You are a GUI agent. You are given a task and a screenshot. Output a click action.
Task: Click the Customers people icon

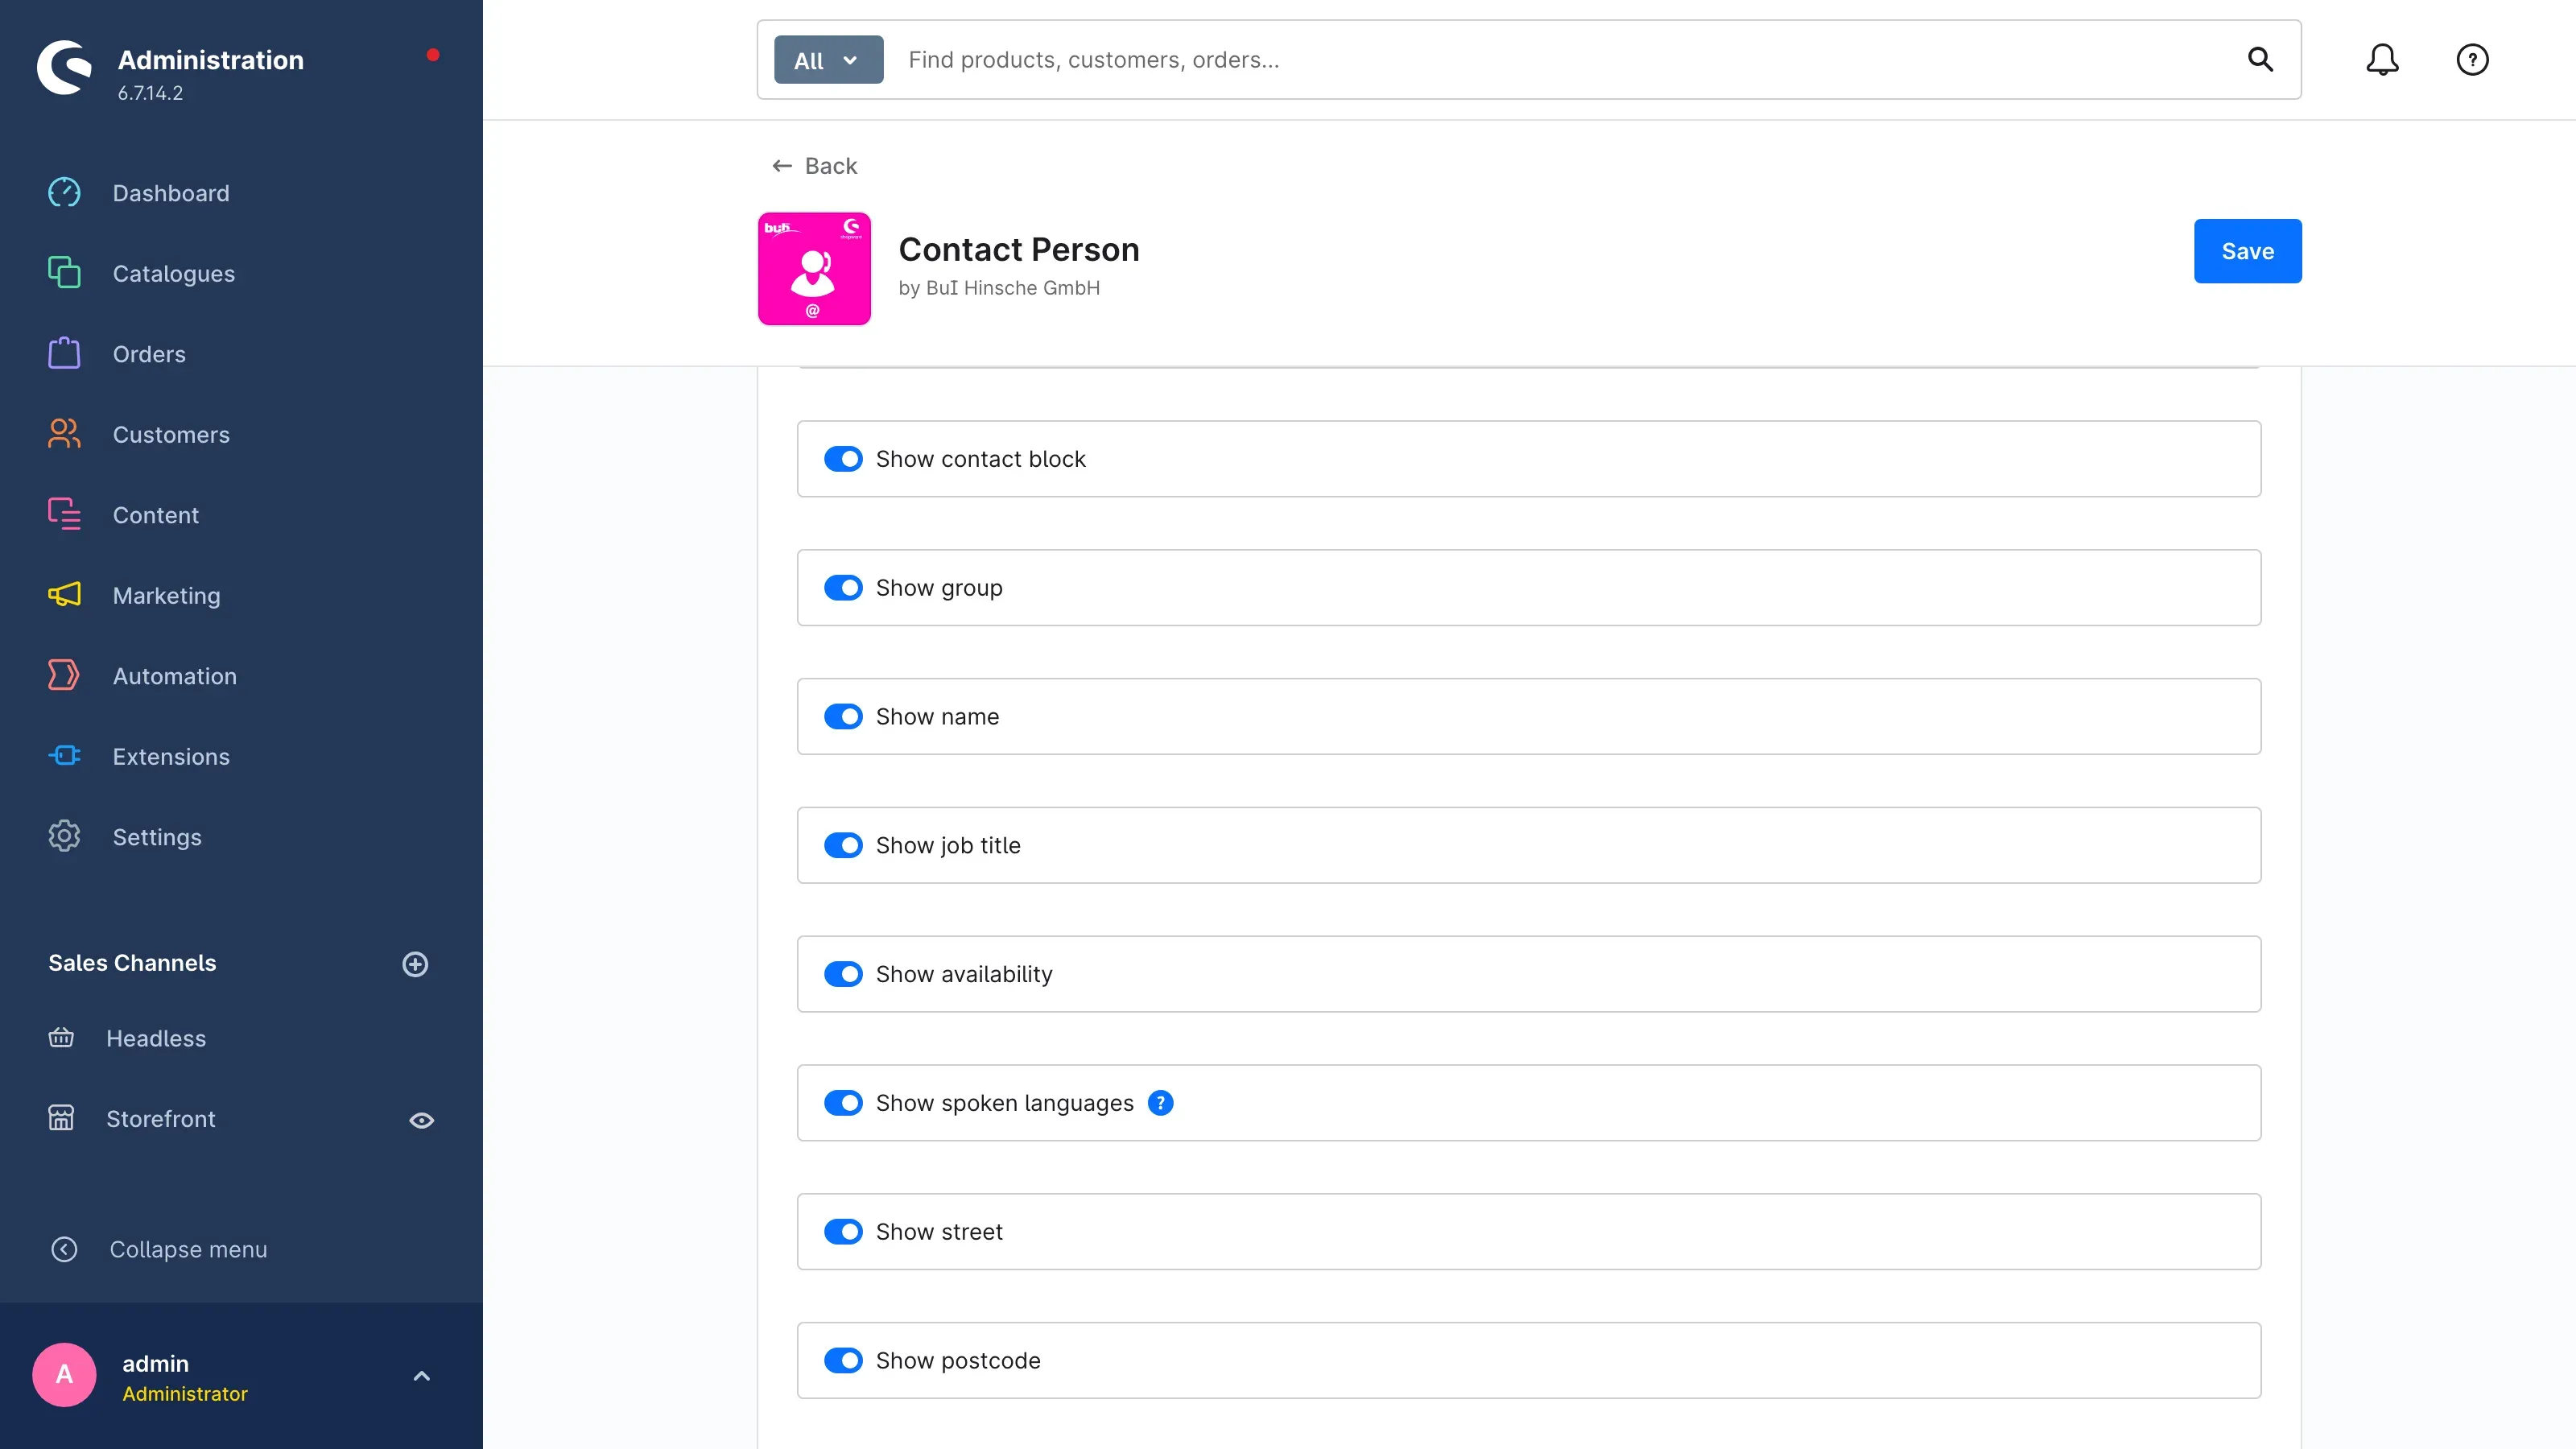tap(64, 434)
